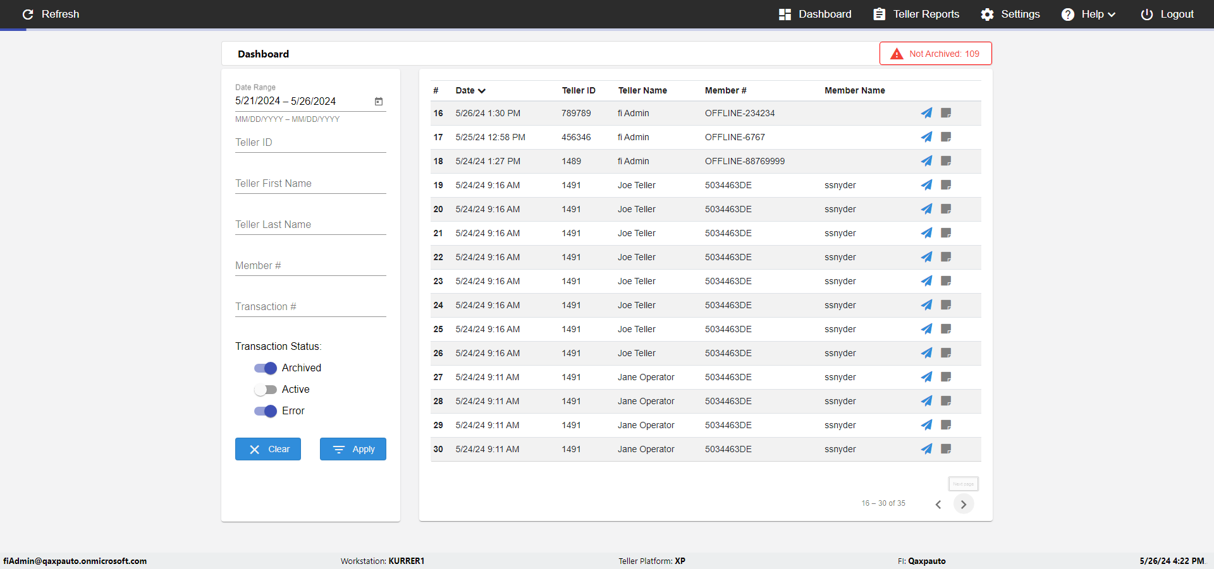Click the send icon for row 27
Image resolution: width=1214 pixels, height=569 pixels.
(926, 377)
